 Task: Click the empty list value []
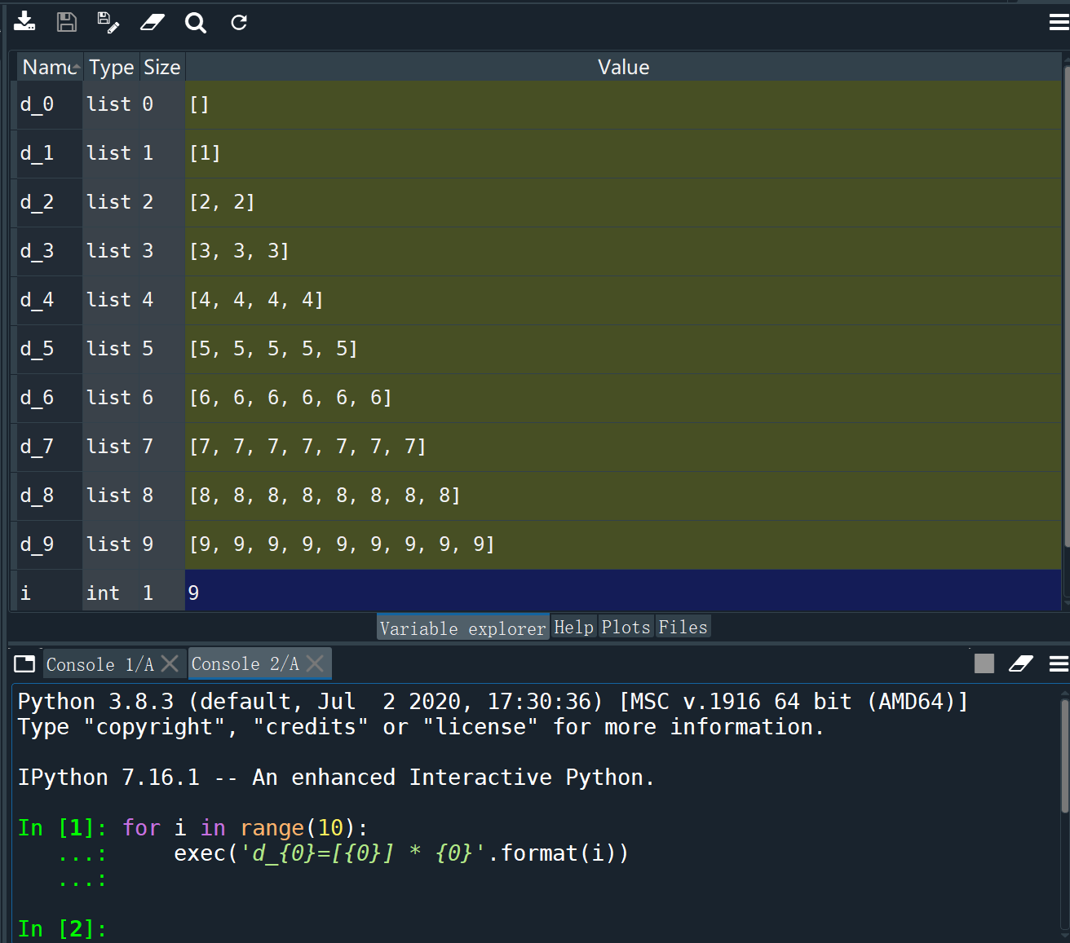point(623,104)
